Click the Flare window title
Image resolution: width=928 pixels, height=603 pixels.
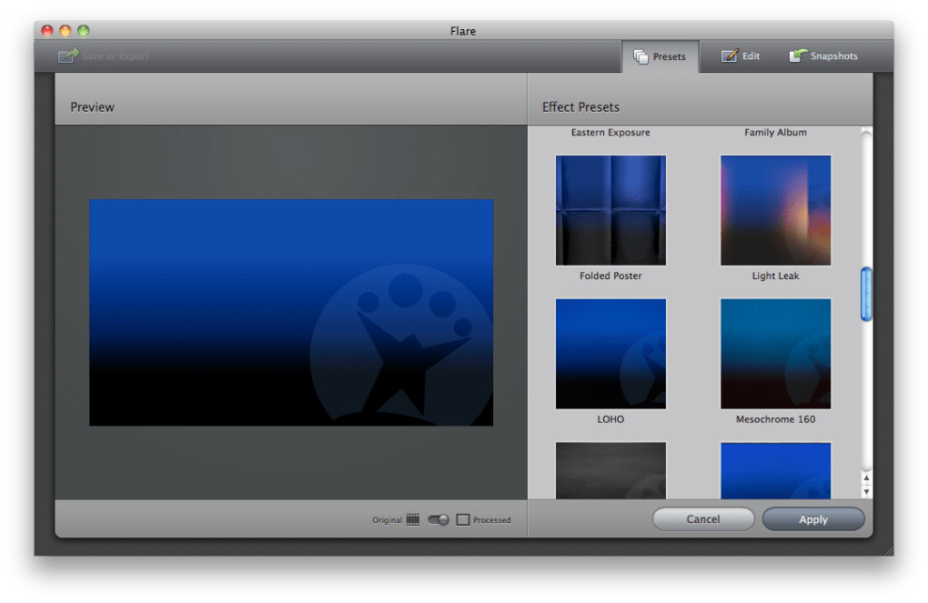tap(463, 31)
